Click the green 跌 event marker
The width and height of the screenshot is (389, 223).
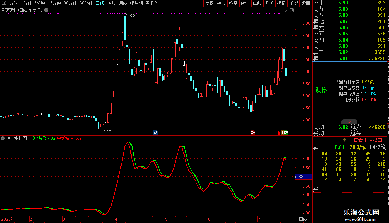(286, 133)
